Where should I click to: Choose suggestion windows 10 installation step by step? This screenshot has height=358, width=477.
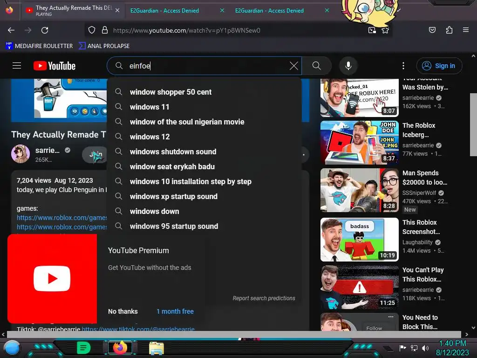click(x=204, y=181)
